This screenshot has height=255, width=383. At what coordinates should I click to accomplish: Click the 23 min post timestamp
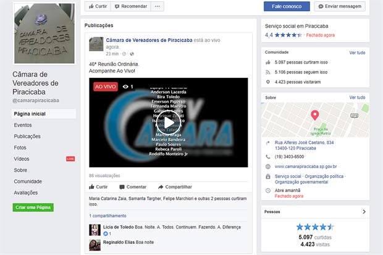[x=112, y=54]
